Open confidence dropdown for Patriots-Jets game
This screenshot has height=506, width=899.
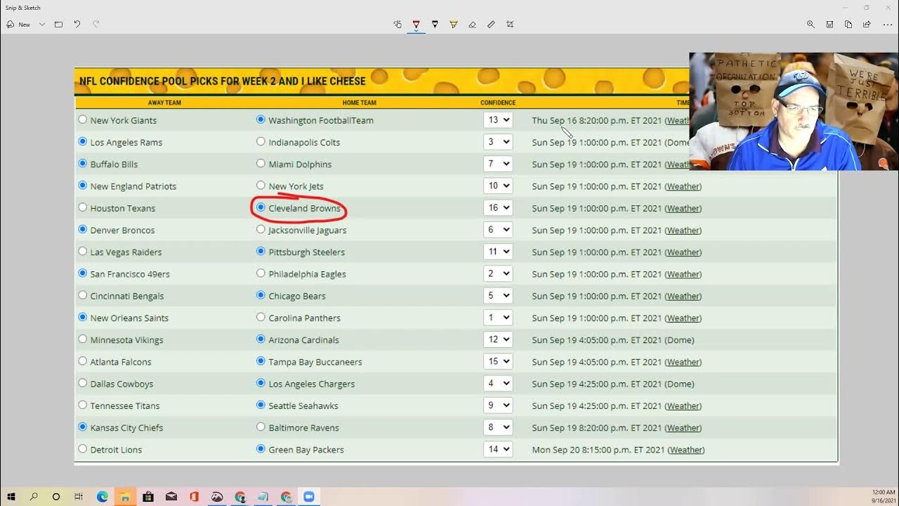coord(498,186)
